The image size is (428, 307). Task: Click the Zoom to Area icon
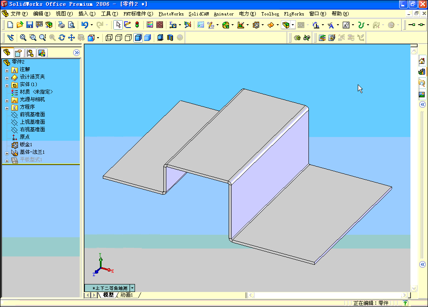[33, 38]
